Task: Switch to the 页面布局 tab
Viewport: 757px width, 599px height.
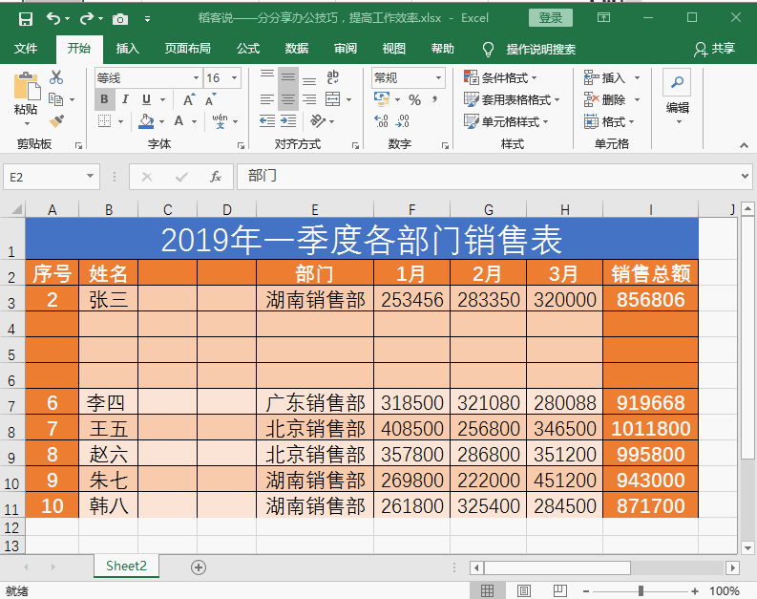Action: click(187, 49)
